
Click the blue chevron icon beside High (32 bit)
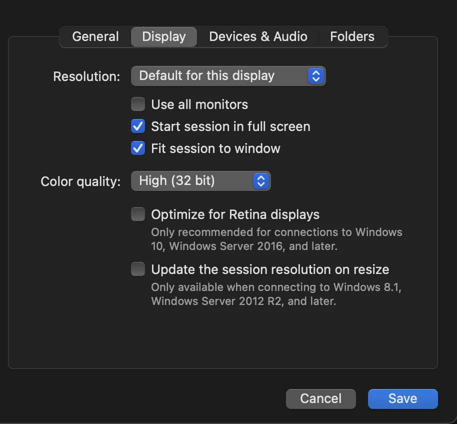point(260,180)
